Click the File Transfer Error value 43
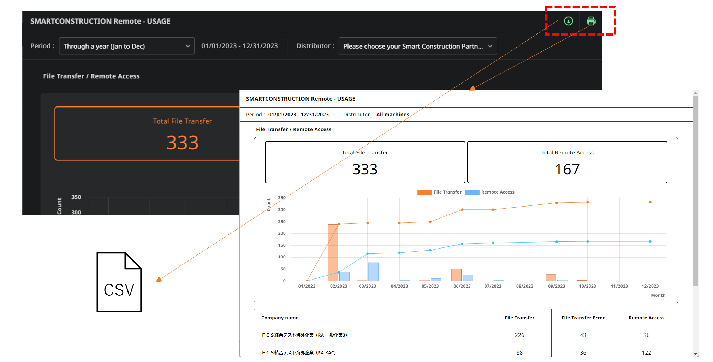This screenshot has height=362, width=713. coord(583,335)
